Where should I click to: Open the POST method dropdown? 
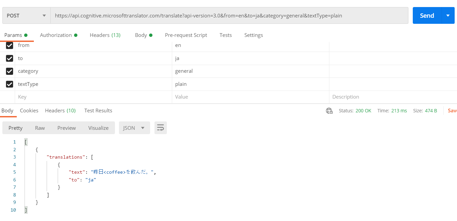pyautogui.click(x=26, y=15)
